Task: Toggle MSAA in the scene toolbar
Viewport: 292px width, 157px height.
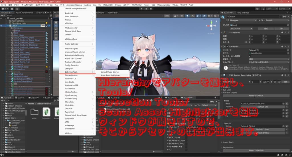Action: tap(167, 16)
